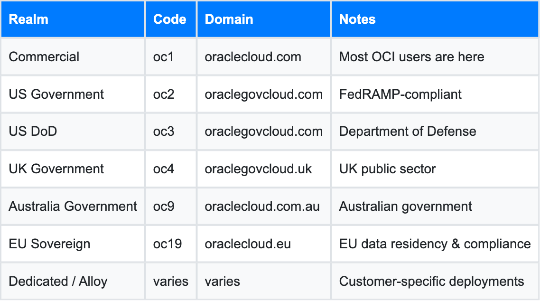The width and height of the screenshot is (540, 301).
Task: Click 'varies' in the Domain column
Action: 222,282
